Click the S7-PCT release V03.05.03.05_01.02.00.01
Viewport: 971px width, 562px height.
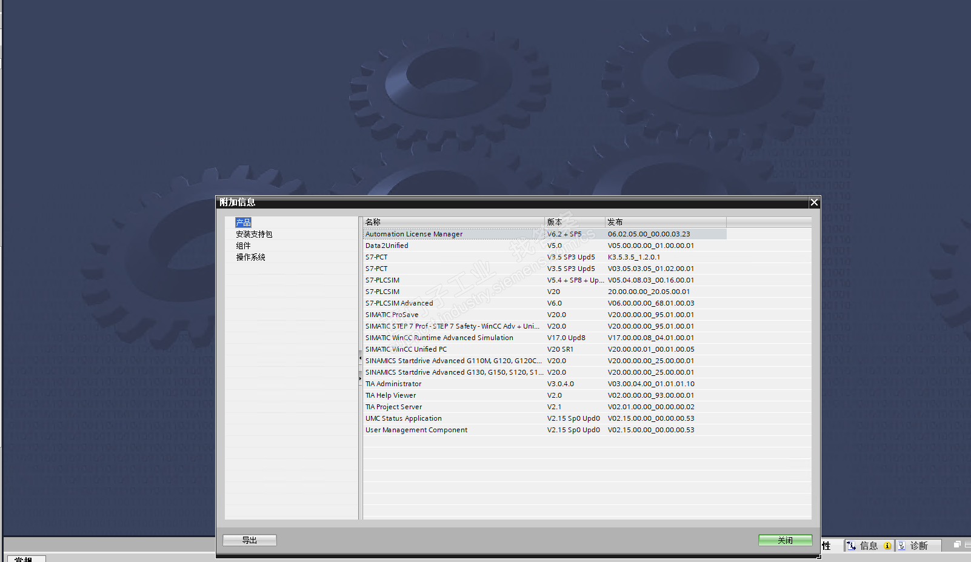pyautogui.click(x=651, y=269)
